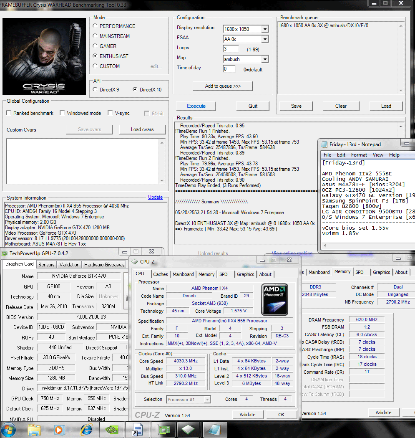Image resolution: width=415 pixels, height=438 pixels.
Task: Enable the Windowed mode checkbox
Action: [x=62, y=113]
